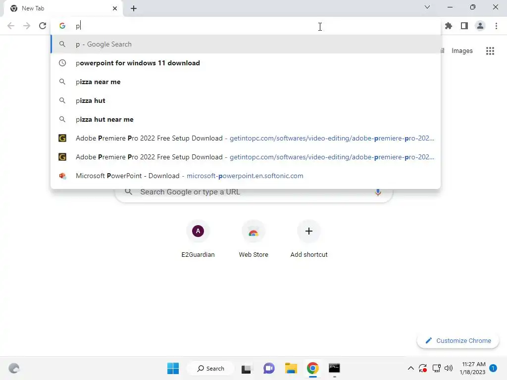
Task: Select the New Tab tab
Action: tap(63, 8)
